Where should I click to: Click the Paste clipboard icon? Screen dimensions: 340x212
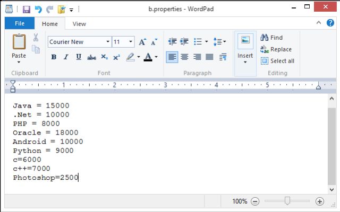point(19,41)
